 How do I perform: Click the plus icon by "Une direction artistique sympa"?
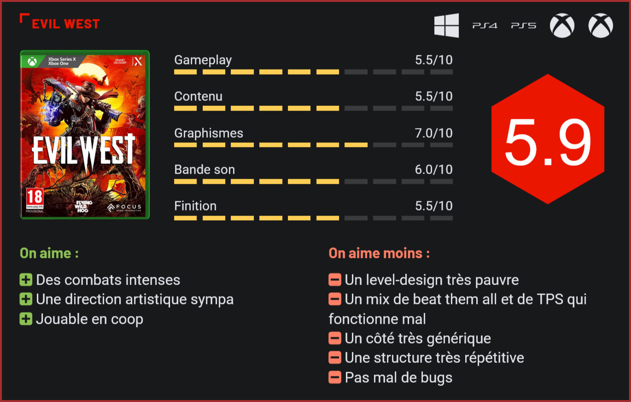[26, 299]
